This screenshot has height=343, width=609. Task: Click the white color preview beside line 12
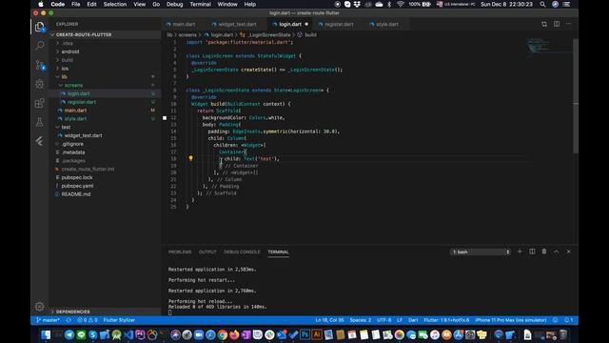(x=165, y=118)
